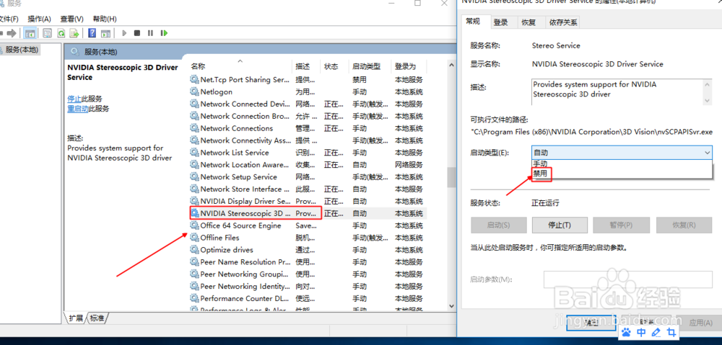
Task: Switch to the 恢复 tab in properties
Action: pos(529,22)
